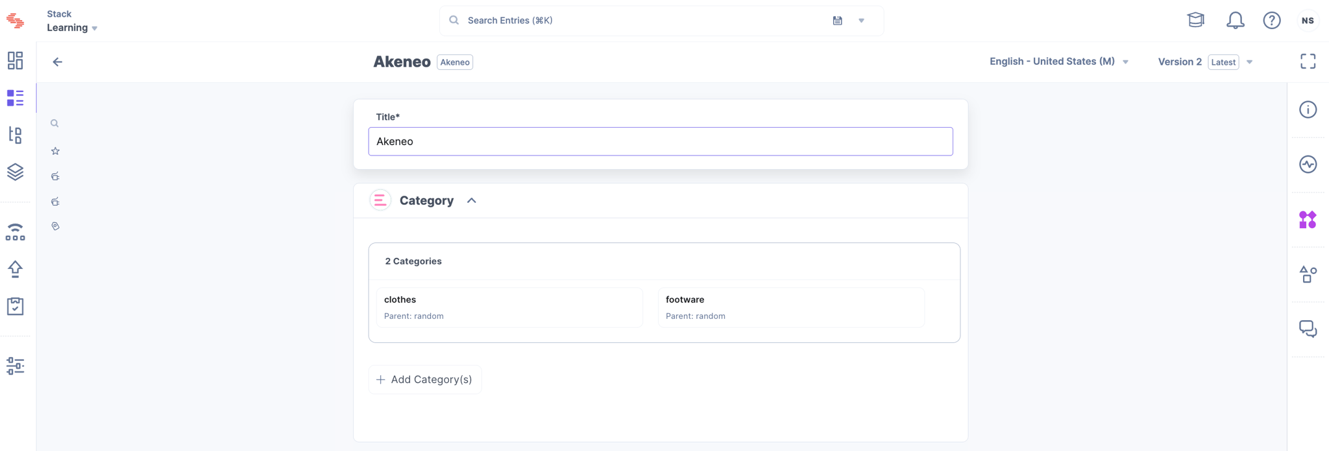Open the purple widgets icon in right panel
The width and height of the screenshot is (1329, 451).
coord(1308,220)
